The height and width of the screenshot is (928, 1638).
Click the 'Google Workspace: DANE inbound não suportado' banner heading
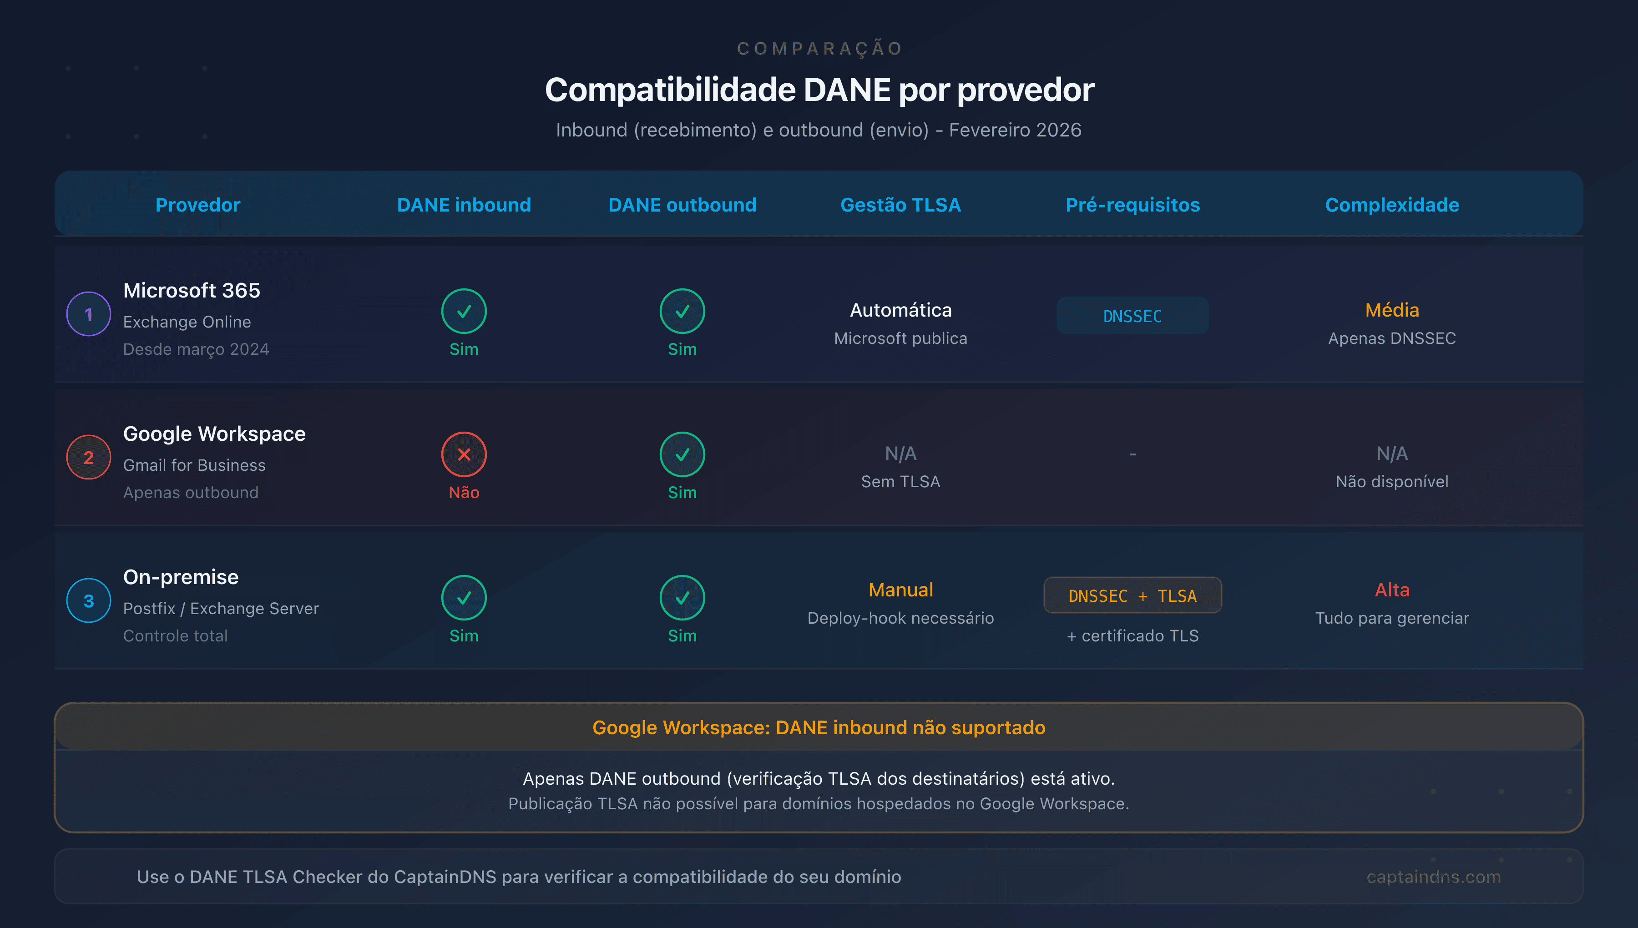click(x=819, y=728)
